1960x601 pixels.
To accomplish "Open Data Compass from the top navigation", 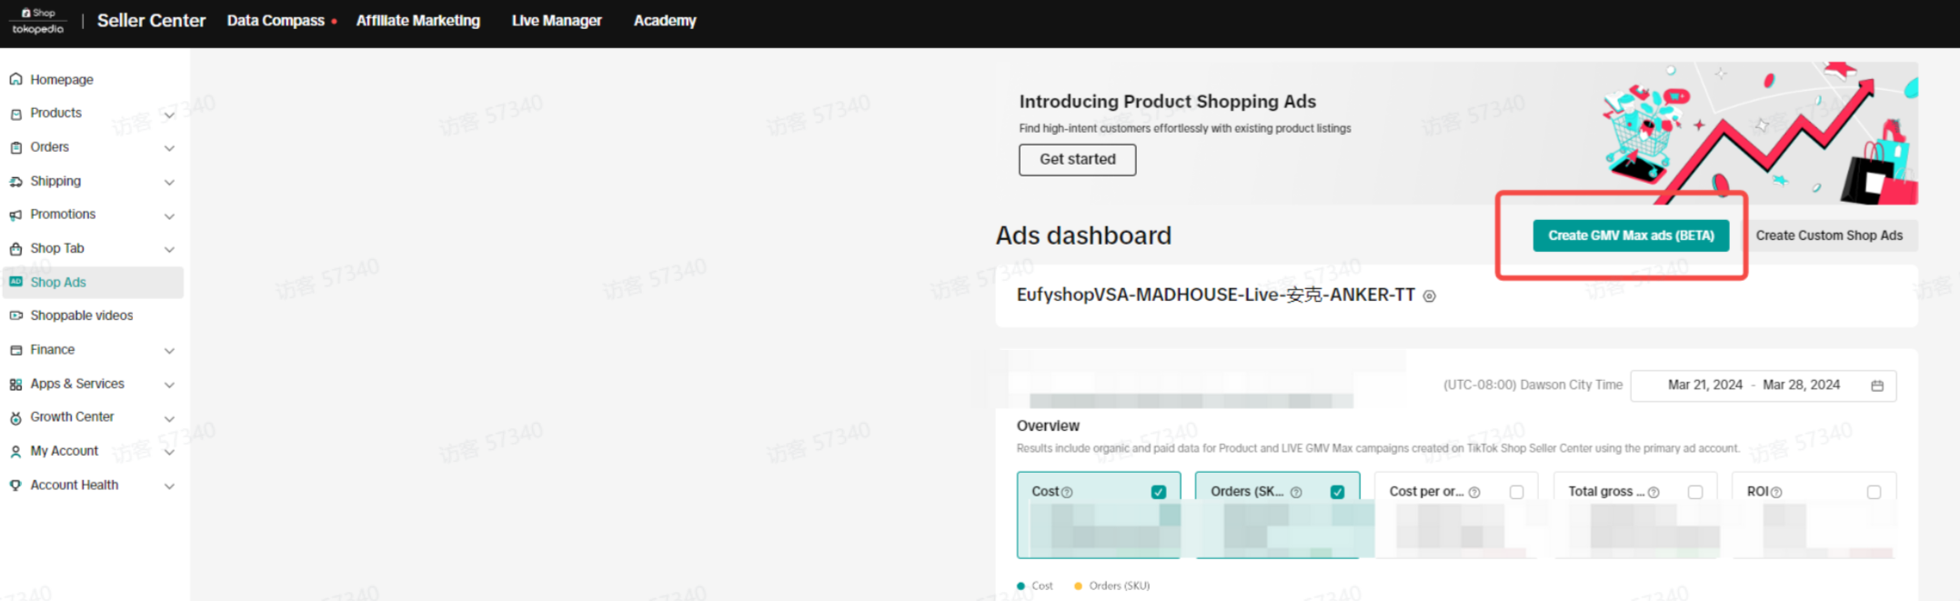I will [276, 21].
